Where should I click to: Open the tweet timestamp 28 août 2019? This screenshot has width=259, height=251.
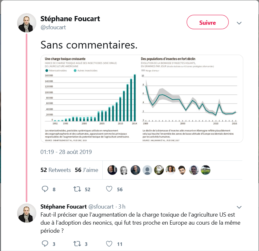click(66, 152)
